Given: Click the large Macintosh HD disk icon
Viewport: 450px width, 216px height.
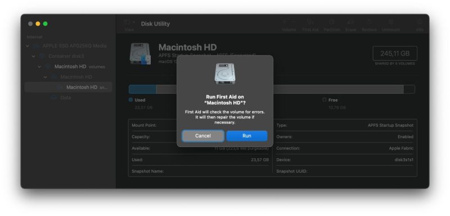Looking at the screenshot, I should (x=140, y=53).
